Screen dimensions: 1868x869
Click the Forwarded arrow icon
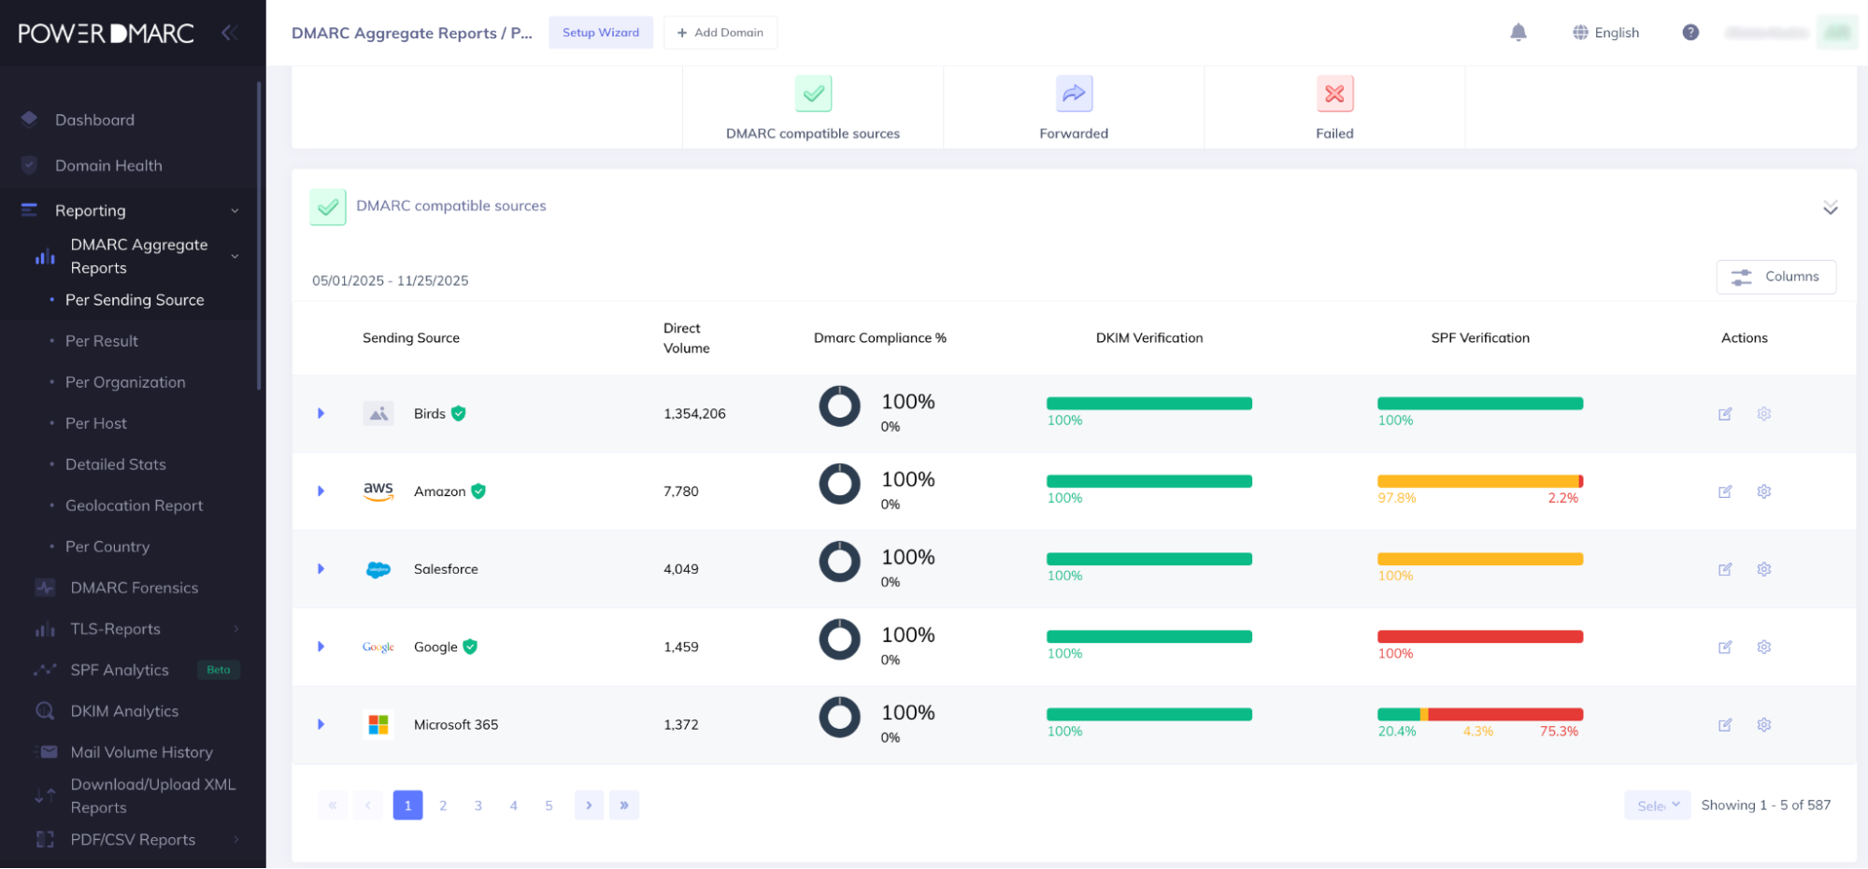click(x=1074, y=93)
